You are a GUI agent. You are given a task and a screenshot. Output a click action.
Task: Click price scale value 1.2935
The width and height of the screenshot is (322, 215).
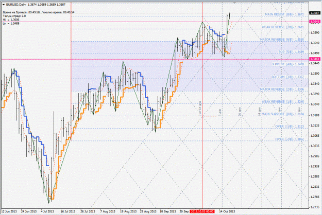(x=315, y=166)
